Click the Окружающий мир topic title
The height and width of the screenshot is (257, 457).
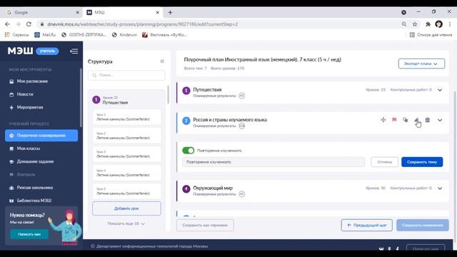213,188
